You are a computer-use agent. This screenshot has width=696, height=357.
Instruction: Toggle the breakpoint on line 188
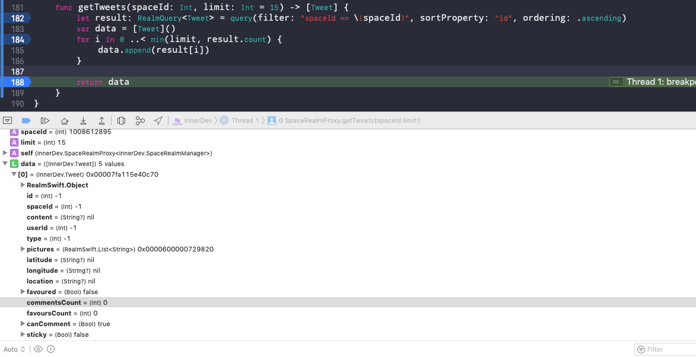[16, 82]
